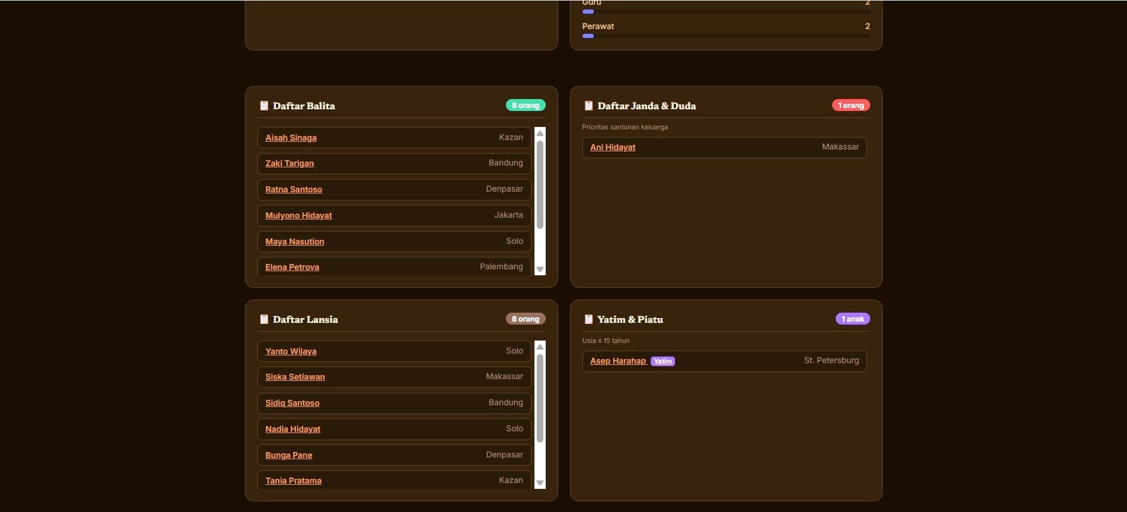Click the Jakarta city on Mulyono Hidayat's row
1127x512 pixels.
pos(508,215)
